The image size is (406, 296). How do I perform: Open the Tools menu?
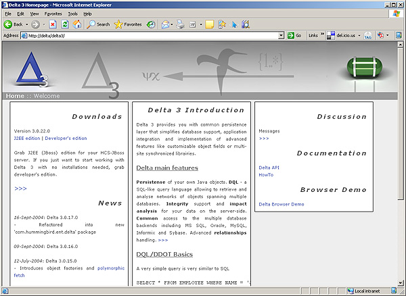[73, 14]
